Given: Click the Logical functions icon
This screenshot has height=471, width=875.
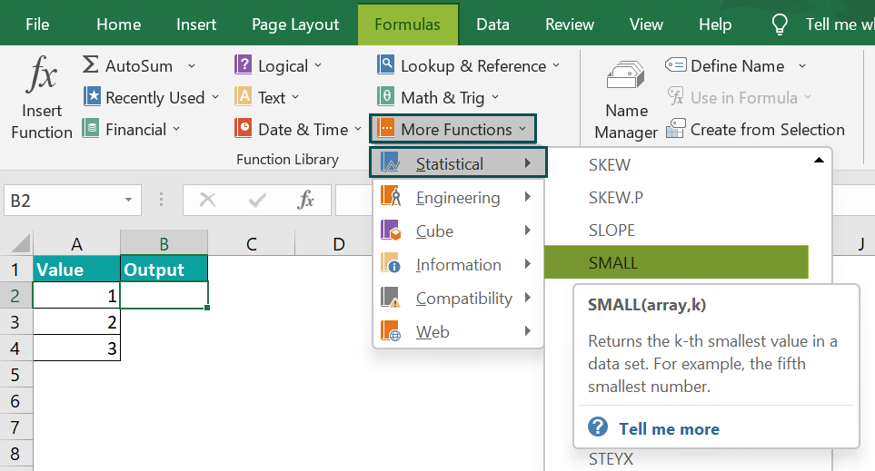Looking at the screenshot, I should 243,64.
